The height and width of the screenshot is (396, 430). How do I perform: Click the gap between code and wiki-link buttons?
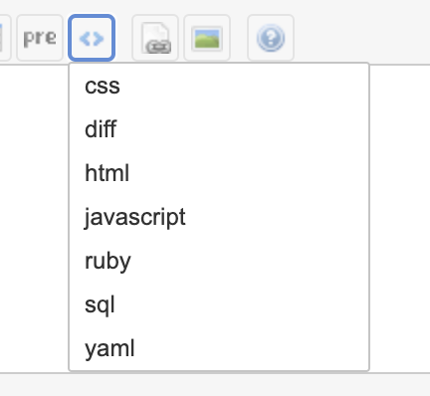[x=123, y=38]
